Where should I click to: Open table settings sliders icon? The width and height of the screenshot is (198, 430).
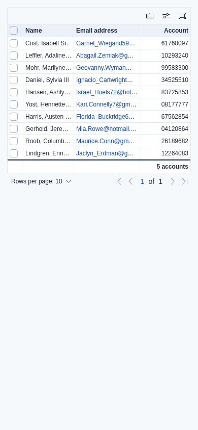click(166, 16)
